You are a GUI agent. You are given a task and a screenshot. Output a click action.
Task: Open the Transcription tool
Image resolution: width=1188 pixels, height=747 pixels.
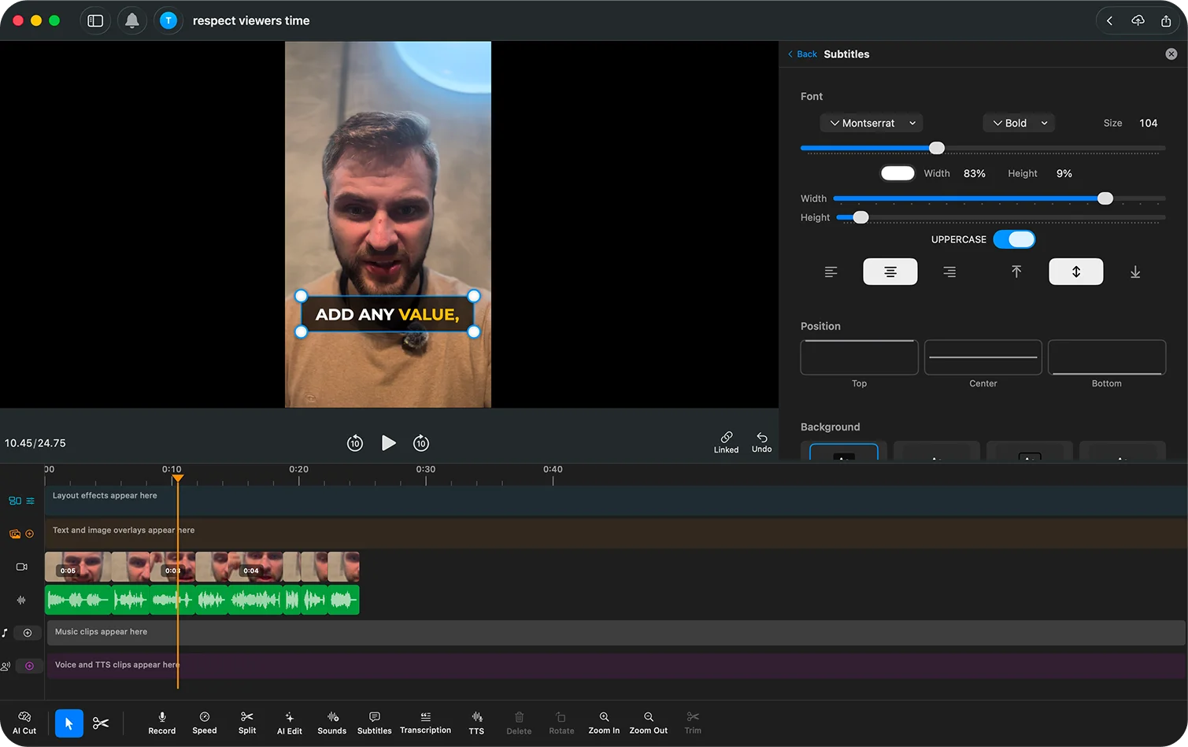tap(425, 723)
